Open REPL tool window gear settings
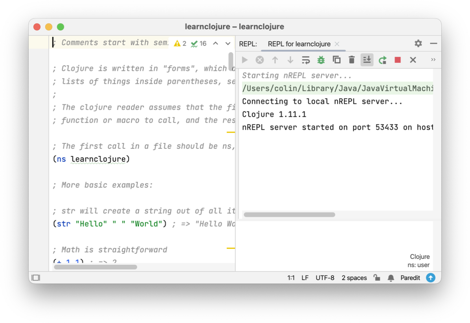Viewport: 470px width, 323px height. (418, 44)
